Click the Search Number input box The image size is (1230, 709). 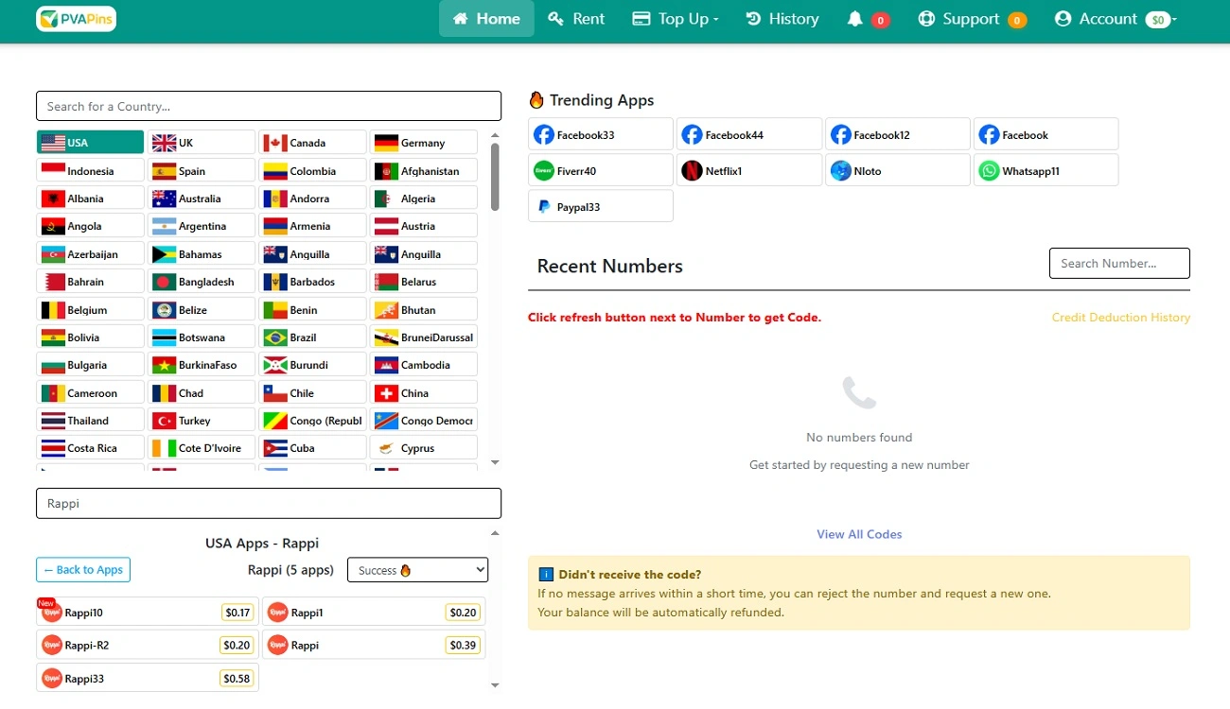point(1119,263)
